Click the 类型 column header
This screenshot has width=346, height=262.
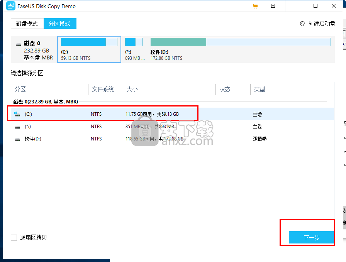[x=259, y=89]
